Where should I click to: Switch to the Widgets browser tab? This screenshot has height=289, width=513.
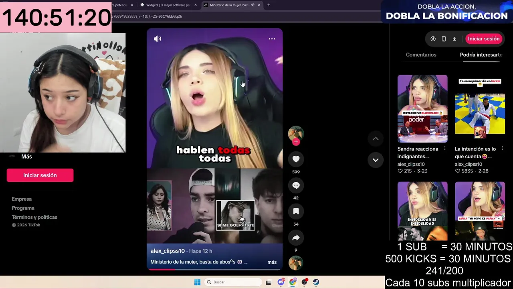tap(168, 5)
